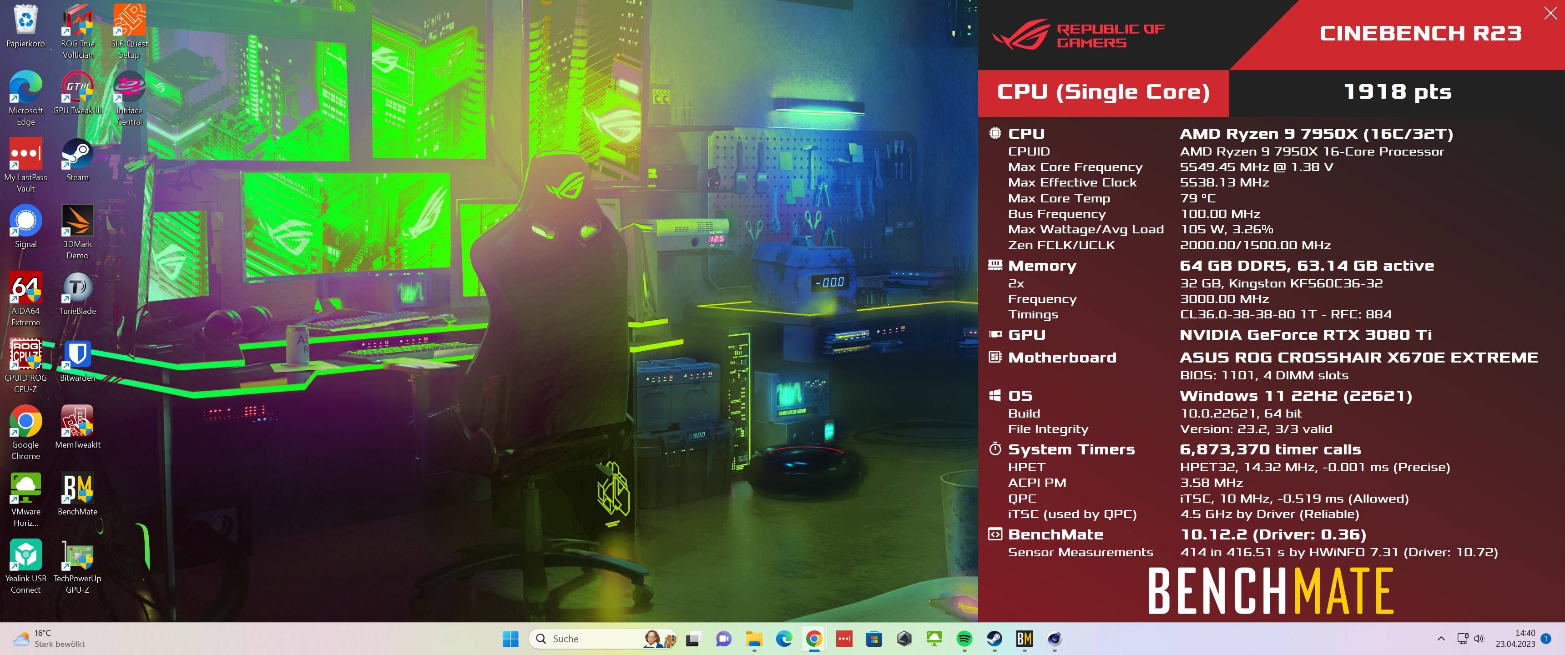The width and height of the screenshot is (1565, 655).
Task: Open the network status tray icon
Action: point(1462,639)
